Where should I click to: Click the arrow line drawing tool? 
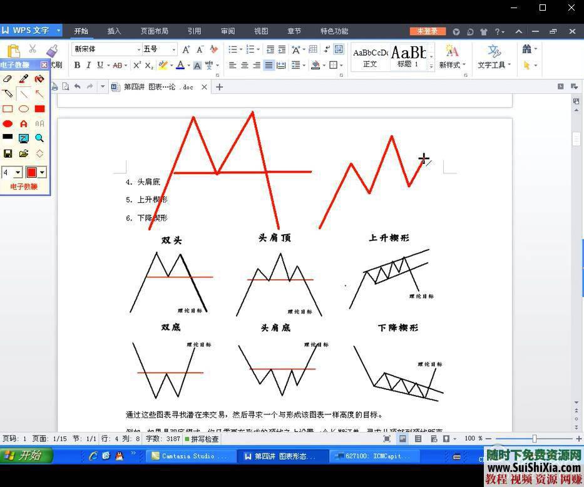39,94
